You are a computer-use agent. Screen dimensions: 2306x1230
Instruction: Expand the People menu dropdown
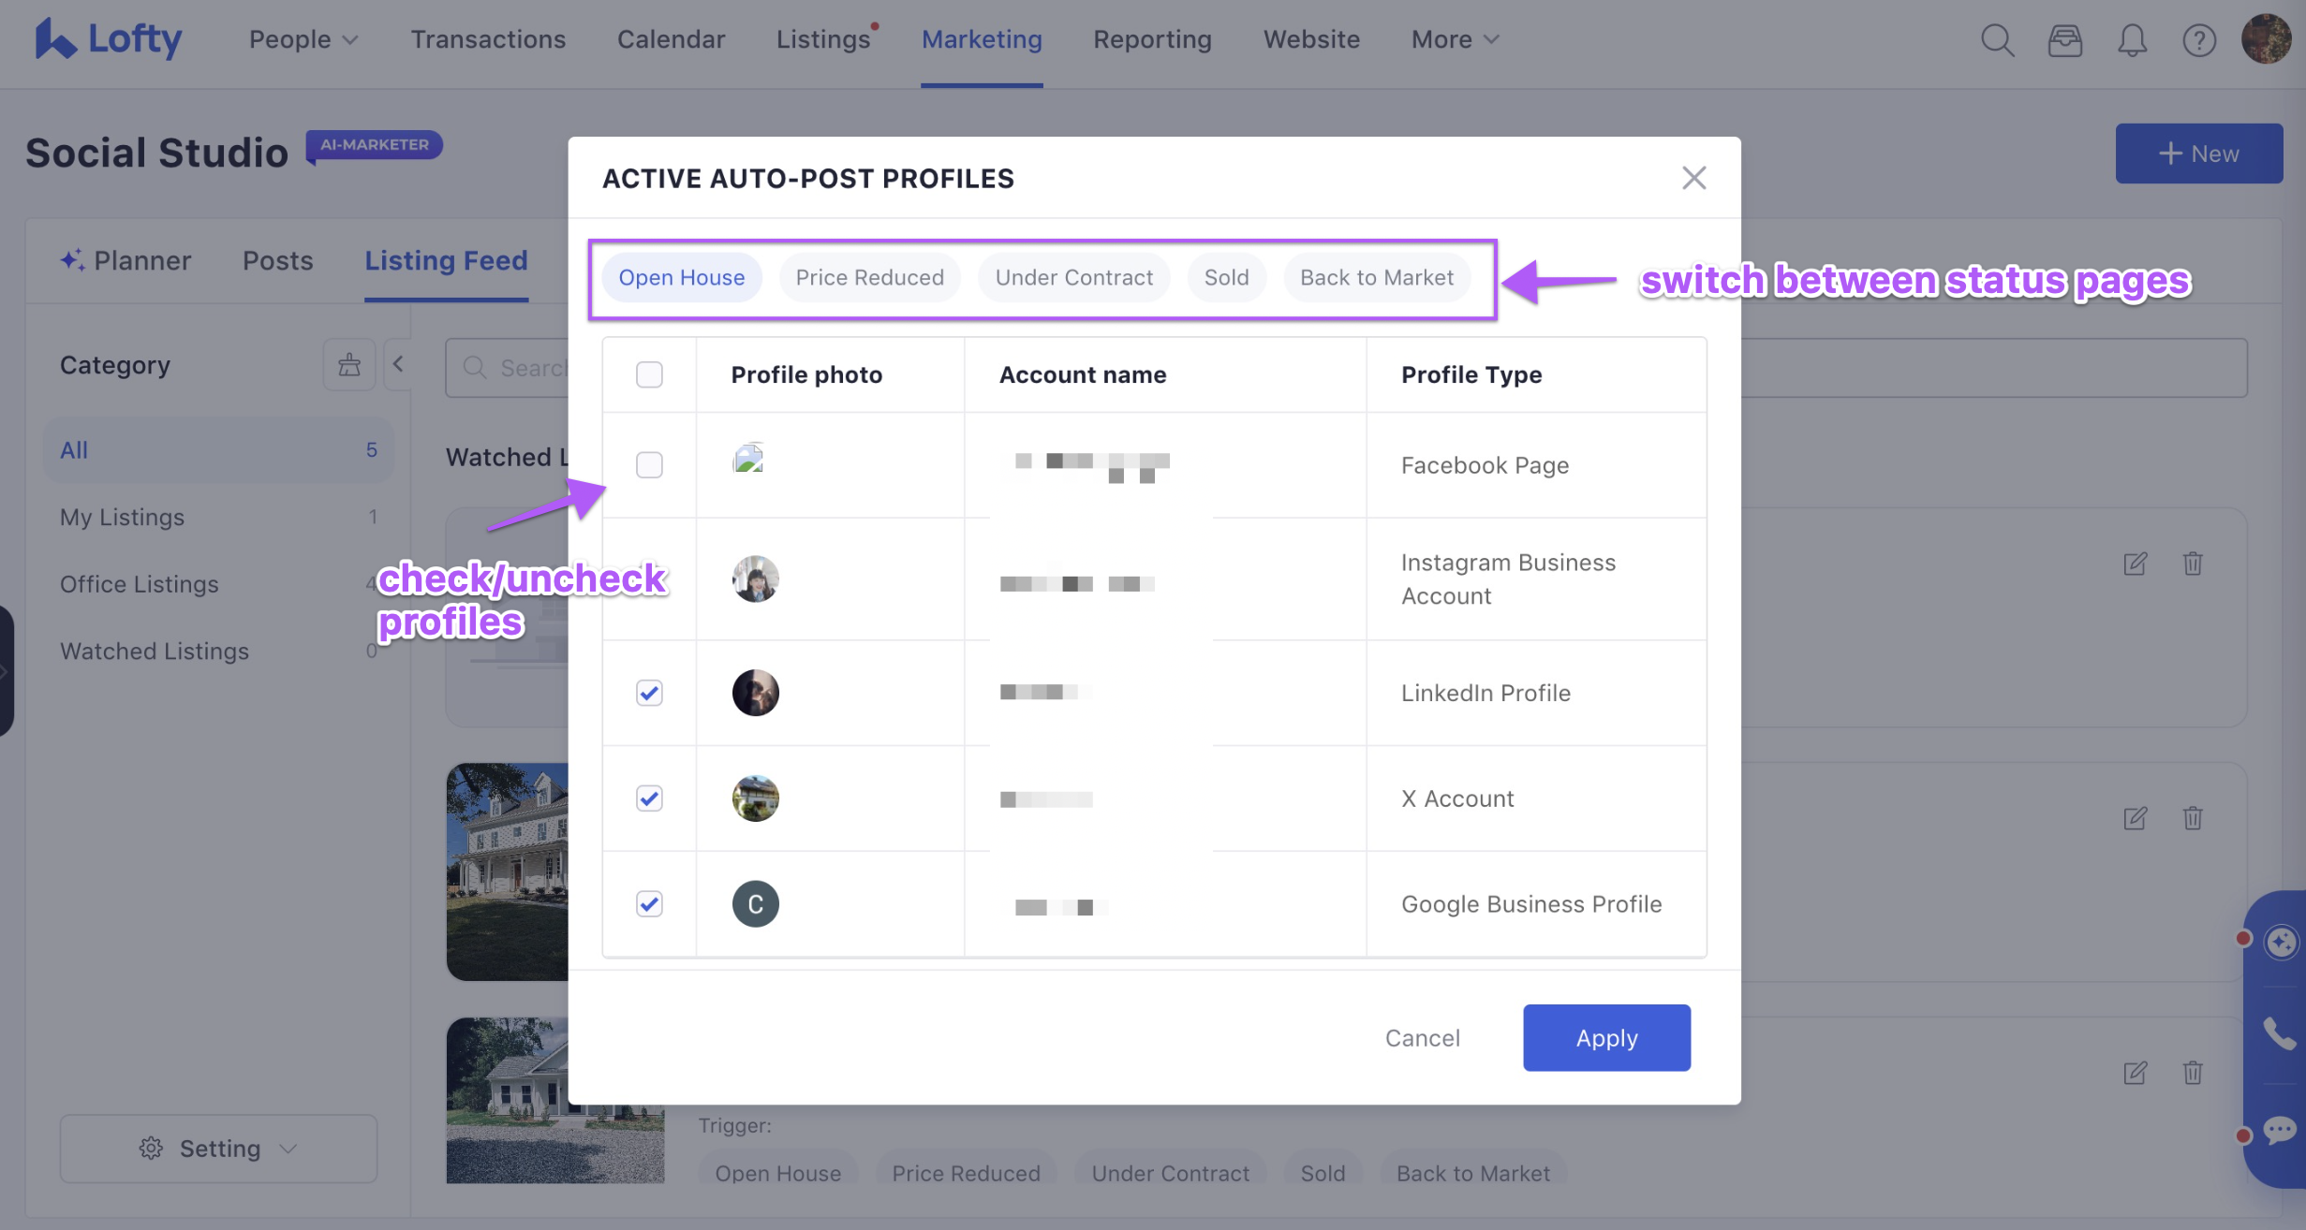point(303,39)
